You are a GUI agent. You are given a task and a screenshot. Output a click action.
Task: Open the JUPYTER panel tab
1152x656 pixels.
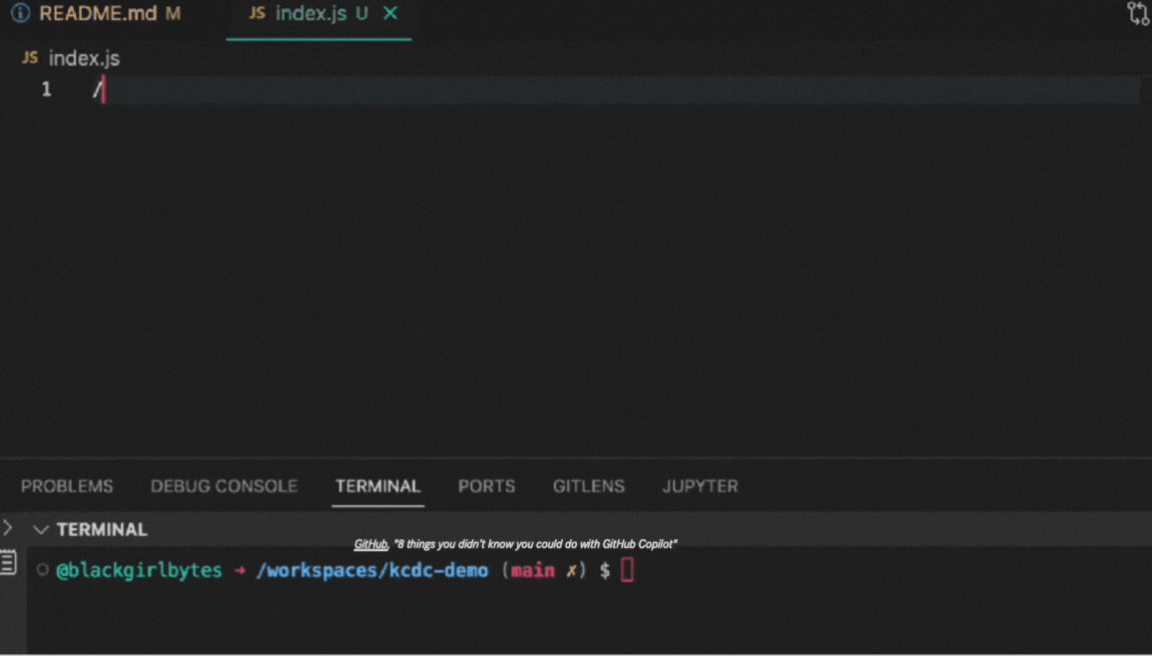point(700,486)
